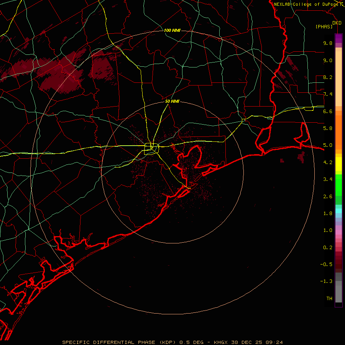345x345 pixels.
Task: Click the -1.3 legend value
Action: [x=326, y=281]
